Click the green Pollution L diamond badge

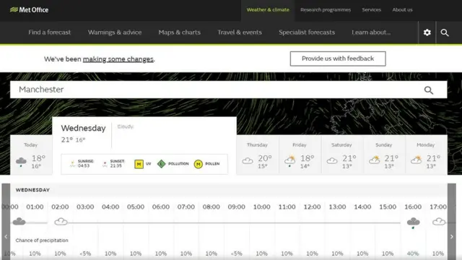pos(161,164)
